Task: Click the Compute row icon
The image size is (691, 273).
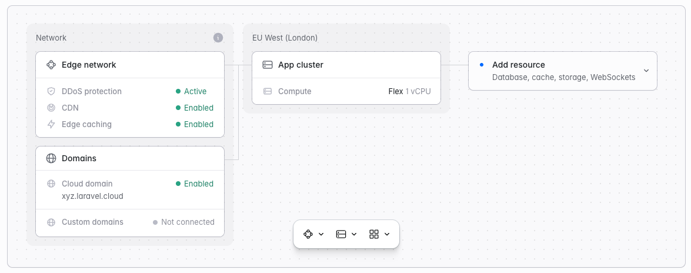Action: coord(268,91)
